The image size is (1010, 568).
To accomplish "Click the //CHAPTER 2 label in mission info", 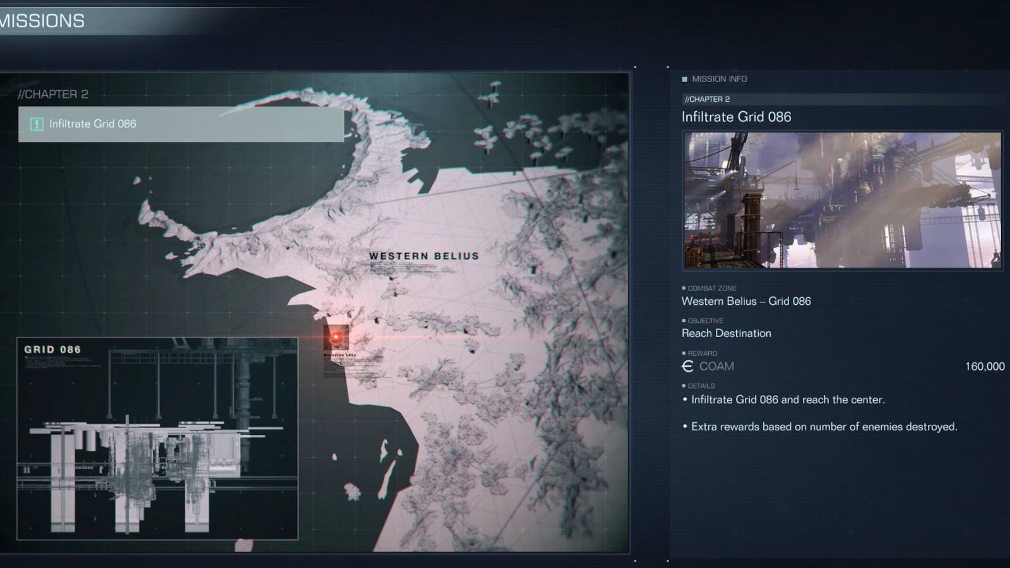I will pos(706,99).
